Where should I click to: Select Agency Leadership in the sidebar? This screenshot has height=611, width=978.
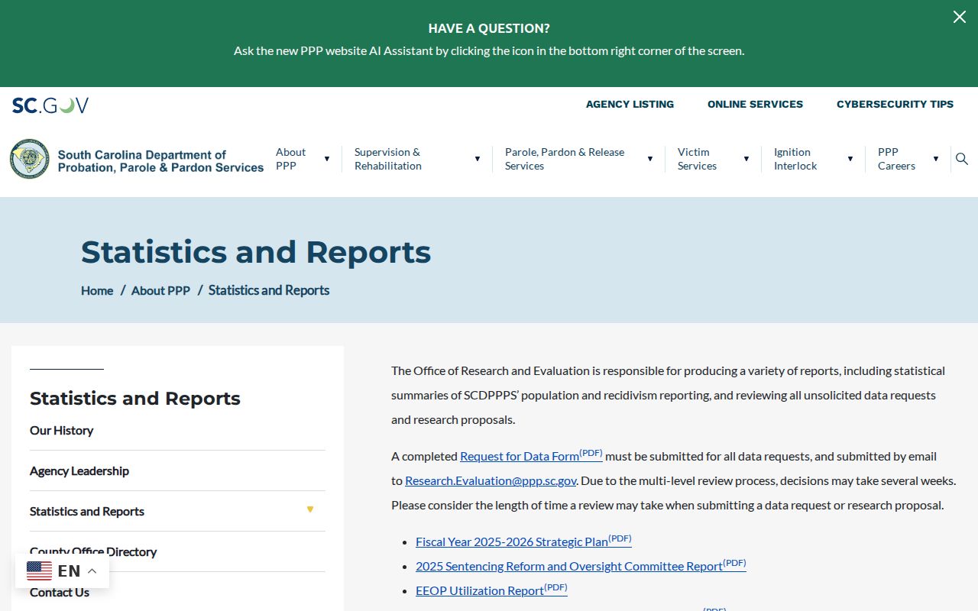coord(79,471)
